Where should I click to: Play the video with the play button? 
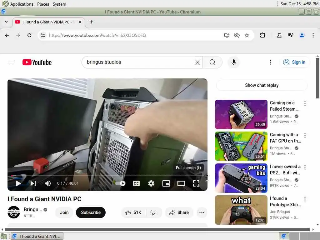click(x=18, y=183)
